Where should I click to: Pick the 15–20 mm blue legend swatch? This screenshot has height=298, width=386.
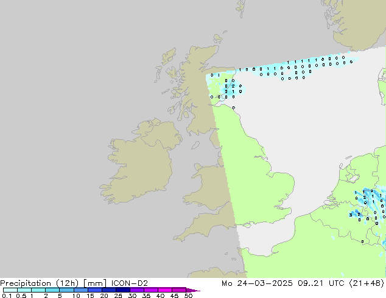(95, 290)
